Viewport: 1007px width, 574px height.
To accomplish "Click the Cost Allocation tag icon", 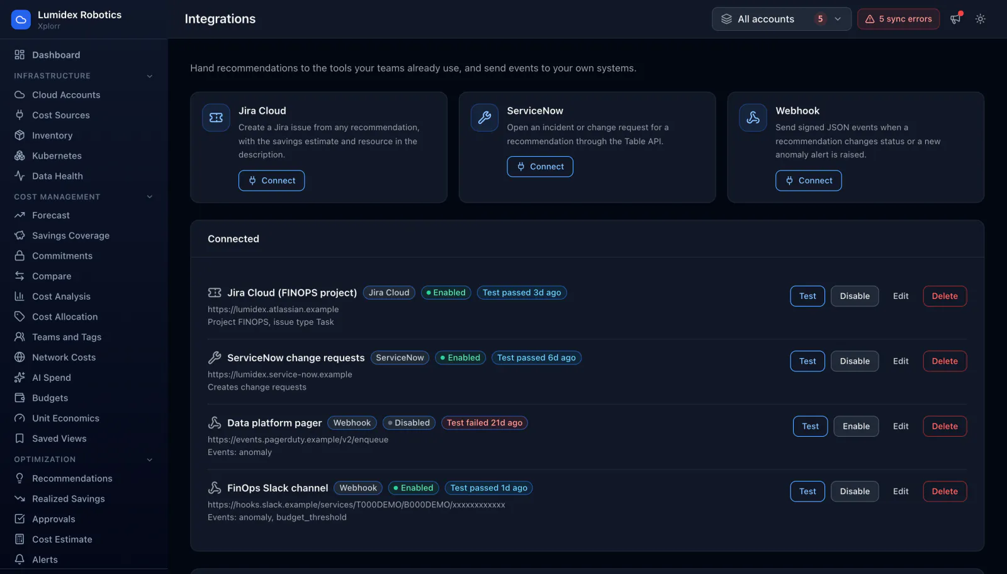I will [x=20, y=317].
